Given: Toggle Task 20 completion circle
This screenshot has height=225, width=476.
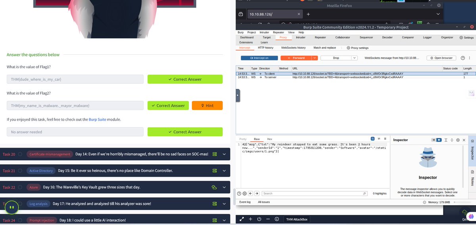Looking at the screenshot, I should 20,154.
